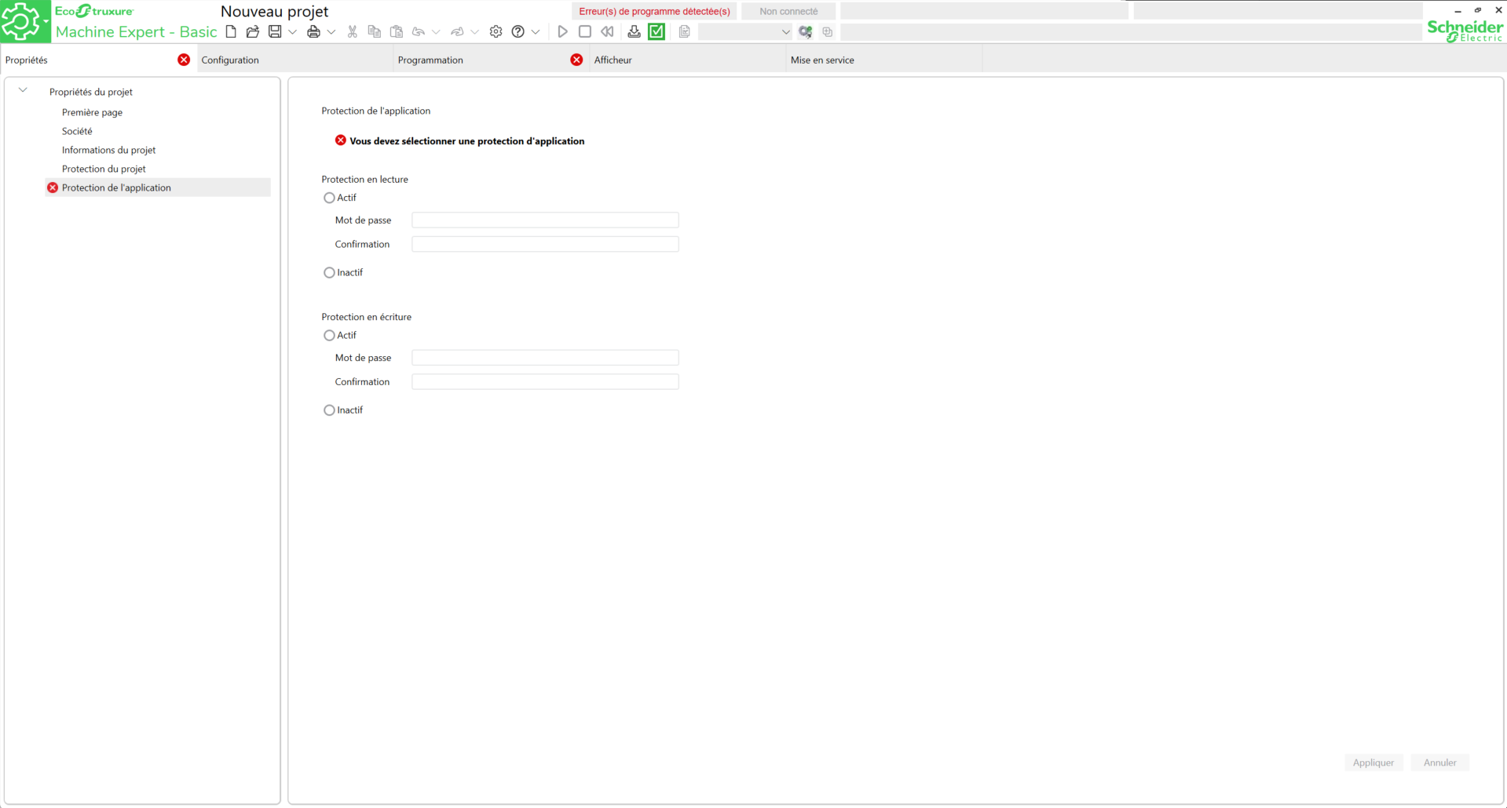1507x808 pixels.
Task: Click the Appliquer button
Action: click(x=1373, y=763)
